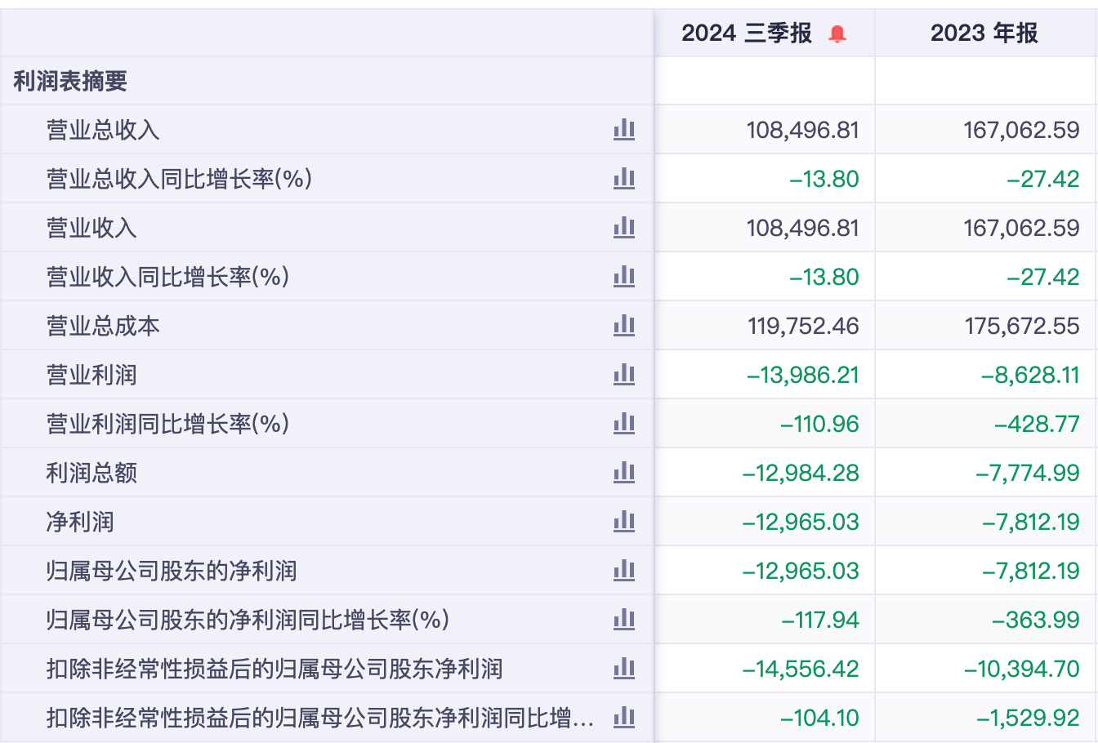Image resolution: width=1098 pixels, height=743 pixels.
Task: Select the 2023 年报 column header
Action: click(984, 33)
